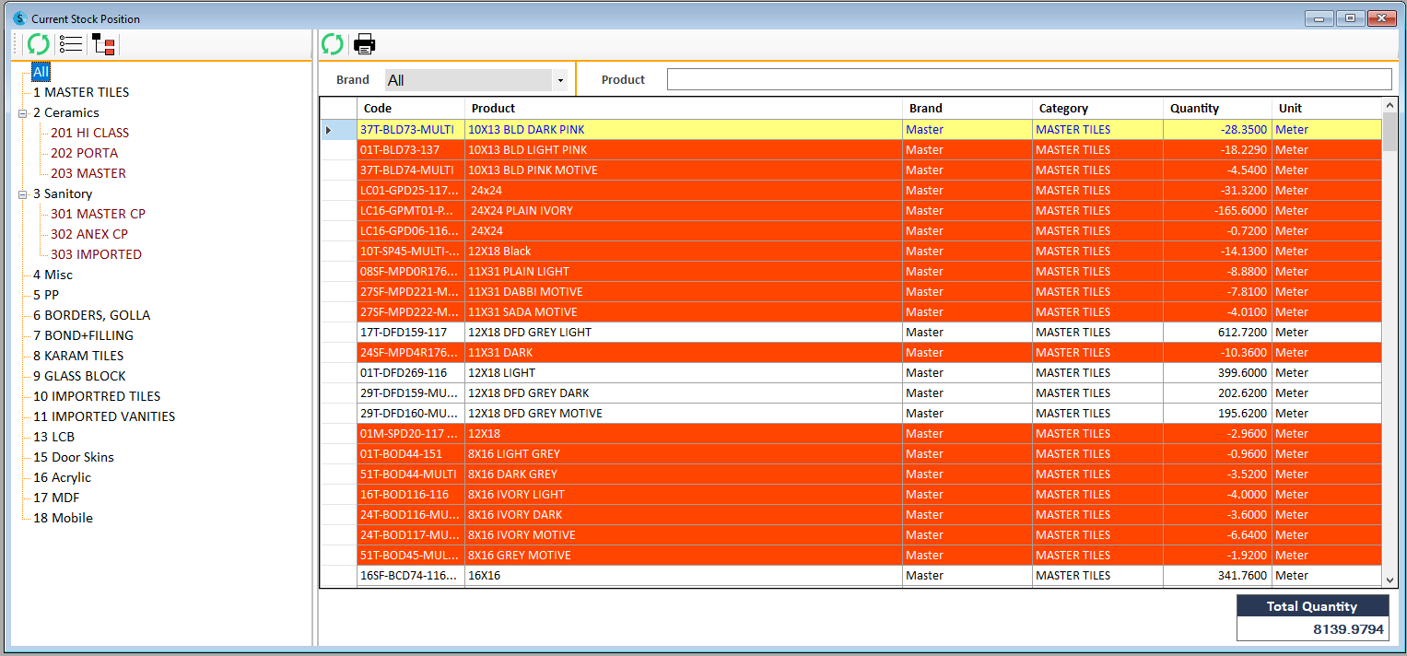Image resolution: width=1407 pixels, height=656 pixels.
Task: Sort by the Category column header
Action: 1097,109
